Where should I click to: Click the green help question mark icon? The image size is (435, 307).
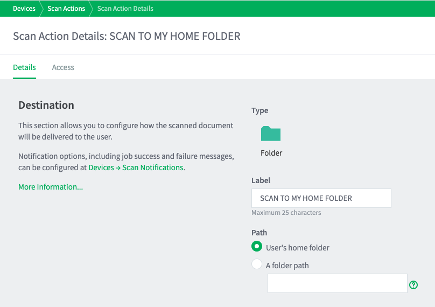pyautogui.click(x=413, y=285)
